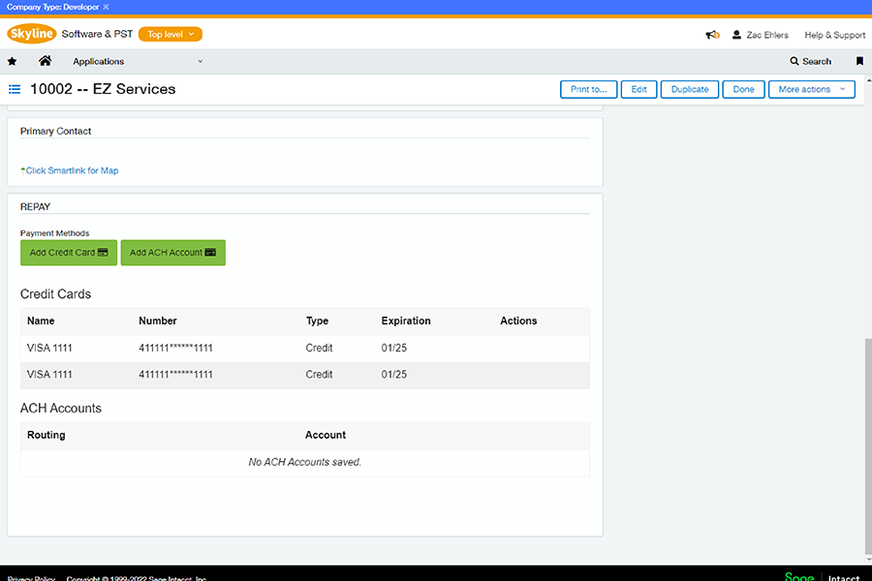
Task: Click the vertical page scrollbar
Action: pos(867,436)
